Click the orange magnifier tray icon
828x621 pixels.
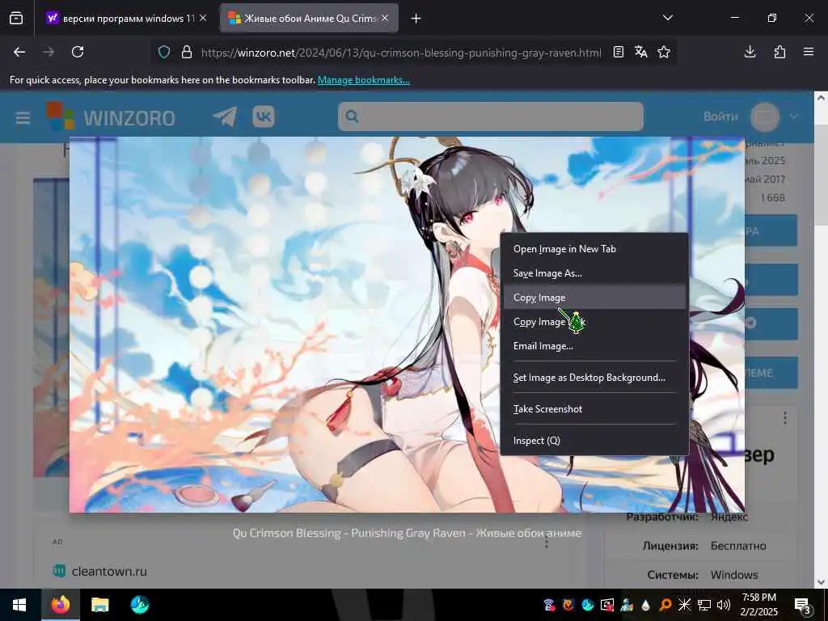666,605
